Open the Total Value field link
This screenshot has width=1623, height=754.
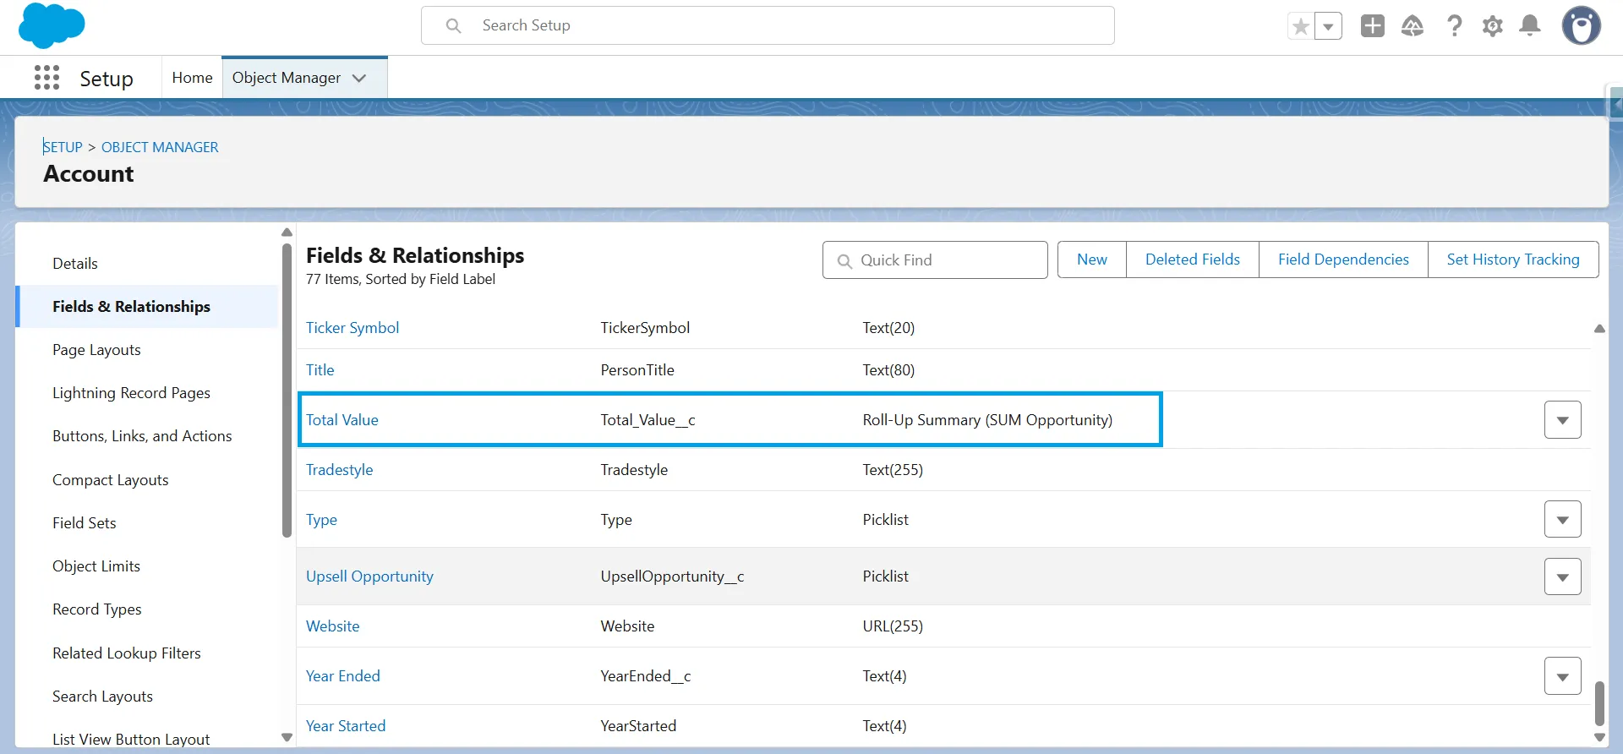342,420
